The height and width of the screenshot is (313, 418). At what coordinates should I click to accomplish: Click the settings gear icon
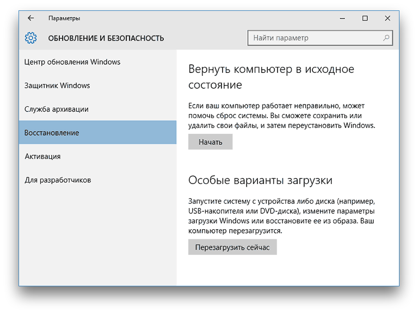click(x=30, y=38)
